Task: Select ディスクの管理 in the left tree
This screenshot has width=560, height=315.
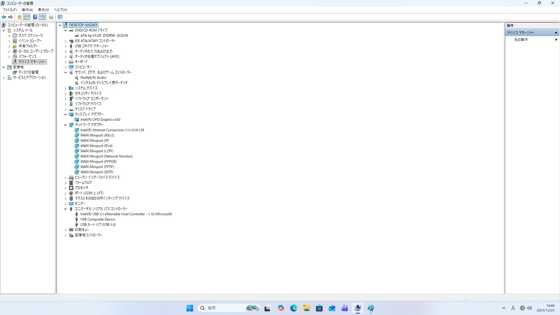Action: 28,72
